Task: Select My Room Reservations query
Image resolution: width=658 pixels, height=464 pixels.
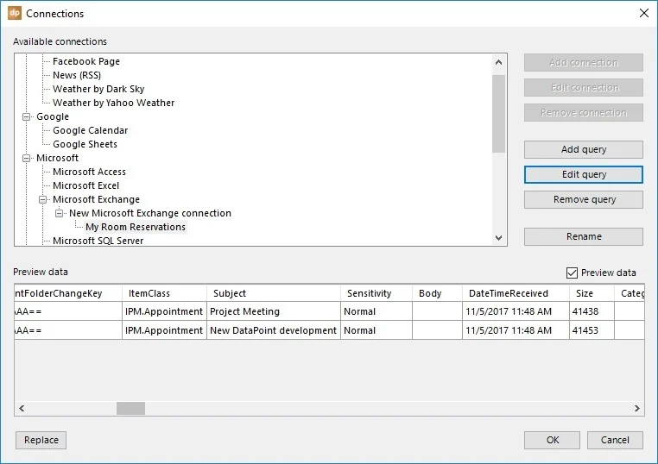Action: (135, 228)
